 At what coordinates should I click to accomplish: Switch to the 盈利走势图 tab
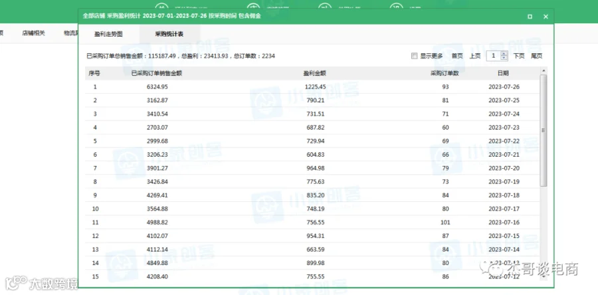[109, 34]
